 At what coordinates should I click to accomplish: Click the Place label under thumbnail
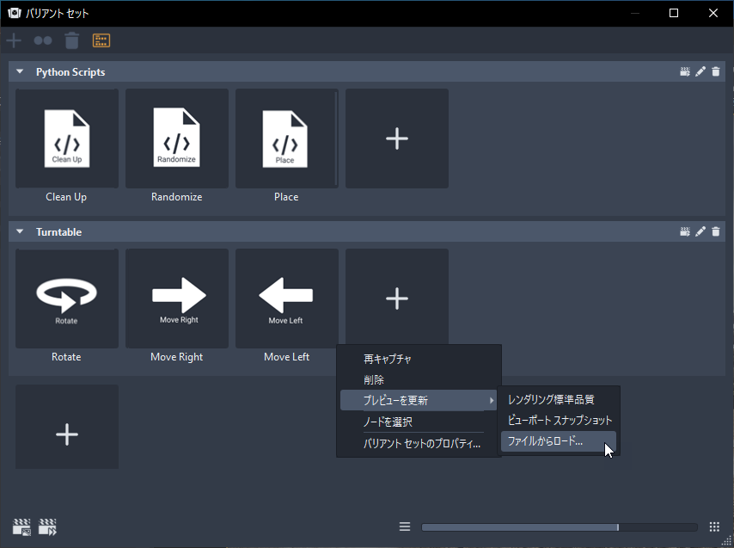[286, 197]
